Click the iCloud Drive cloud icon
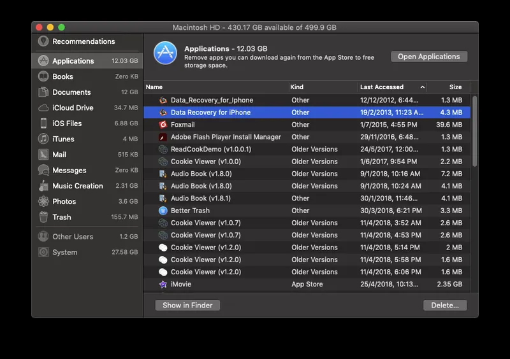This screenshot has height=359, width=510. [x=43, y=108]
